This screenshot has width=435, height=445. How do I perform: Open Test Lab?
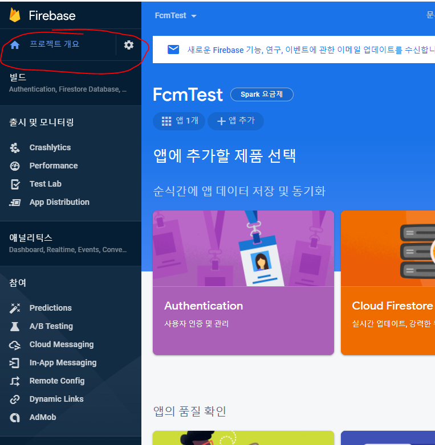click(46, 184)
